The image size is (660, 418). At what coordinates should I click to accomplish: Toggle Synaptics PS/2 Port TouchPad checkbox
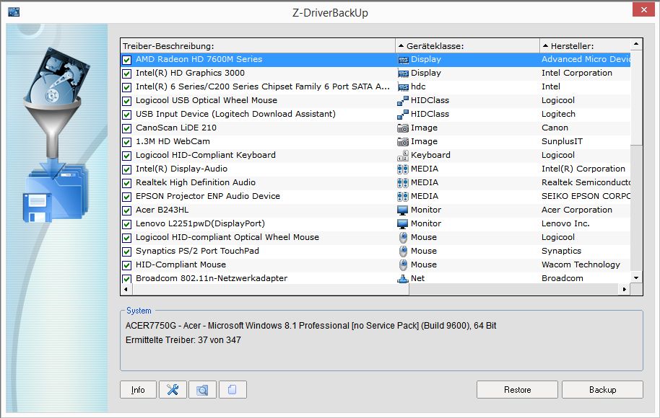pos(126,252)
